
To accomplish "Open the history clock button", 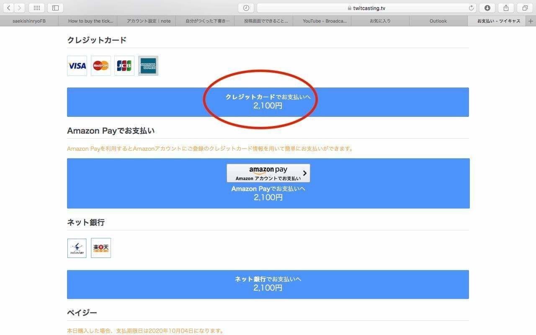I will pos(246,8).
